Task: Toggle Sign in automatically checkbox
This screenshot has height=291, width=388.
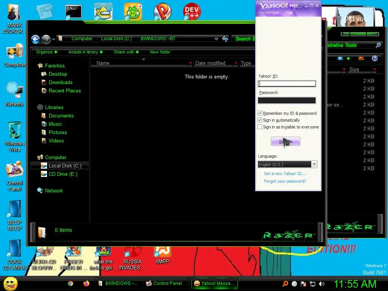Action: [260, 120]
